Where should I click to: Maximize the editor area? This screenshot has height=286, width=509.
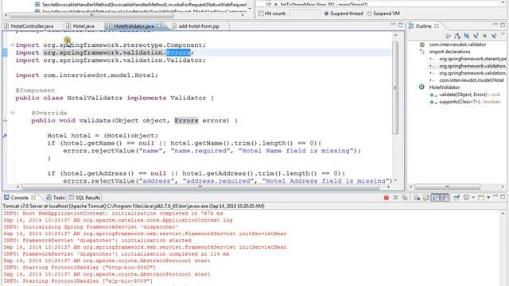[400, 25]
